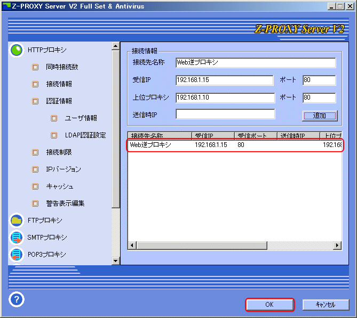
Task: Click the 80 port cell in the list
Action: (241, 145)
